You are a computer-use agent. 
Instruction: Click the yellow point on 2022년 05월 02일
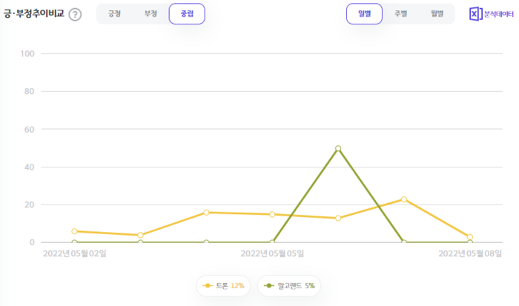[x=74, y=231]
